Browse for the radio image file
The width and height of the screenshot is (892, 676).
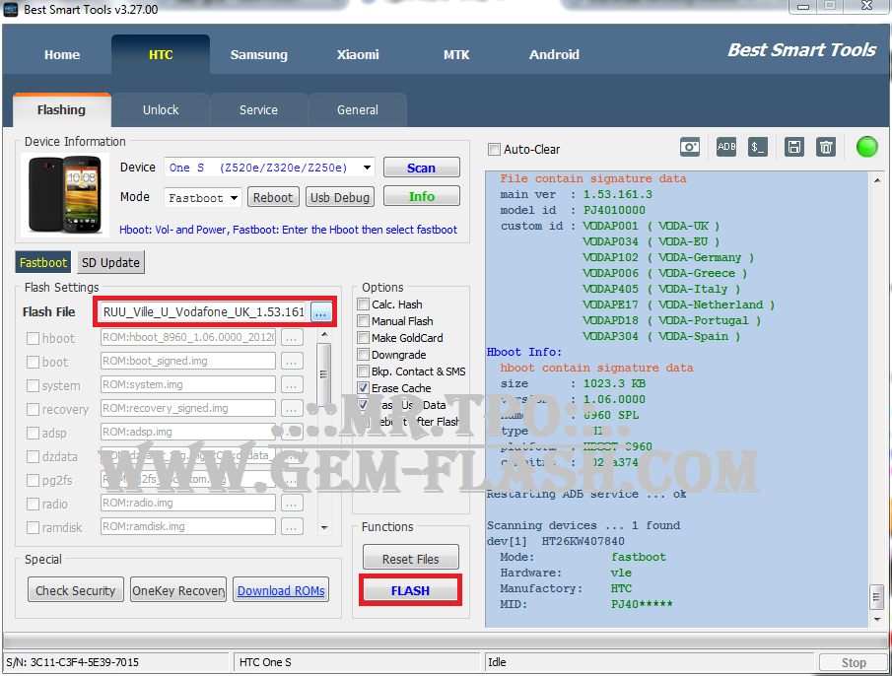[291, 504]
